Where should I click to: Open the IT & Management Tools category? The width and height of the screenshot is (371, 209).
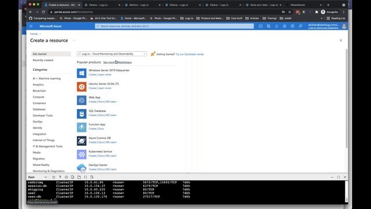pyautogui.click(x=48, y=146)
